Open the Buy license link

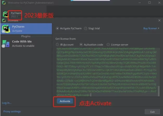(x=150, y=28)
